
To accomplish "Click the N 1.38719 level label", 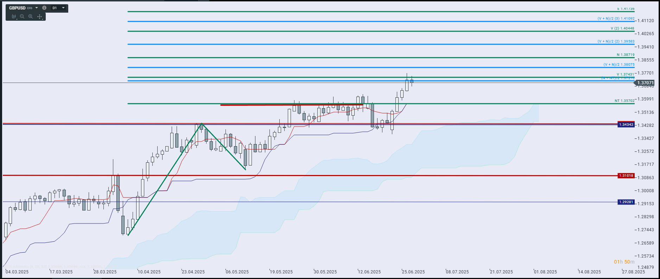I will pyautogui.click(x=626, y=55).
